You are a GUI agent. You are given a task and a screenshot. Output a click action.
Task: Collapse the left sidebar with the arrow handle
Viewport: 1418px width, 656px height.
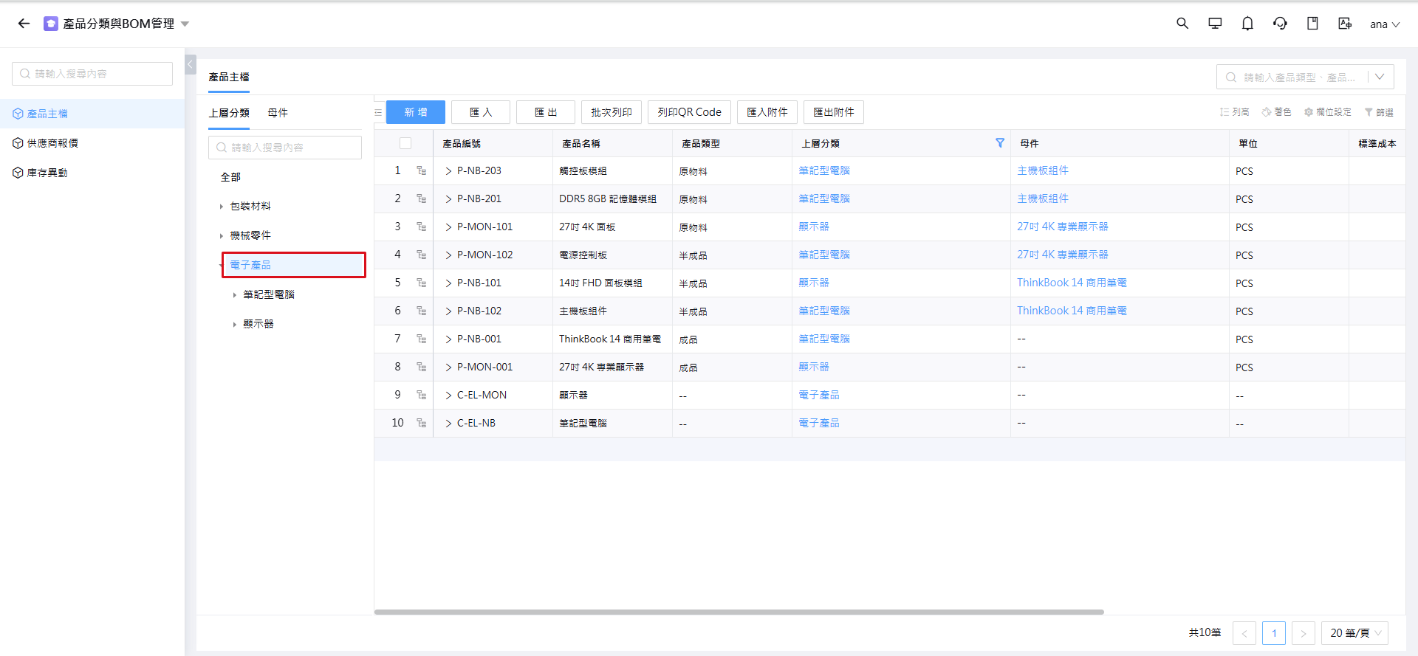coord(191,65)
